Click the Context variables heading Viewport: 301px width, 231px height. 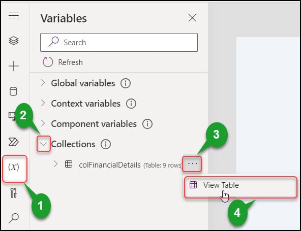(x=86, y=104)
